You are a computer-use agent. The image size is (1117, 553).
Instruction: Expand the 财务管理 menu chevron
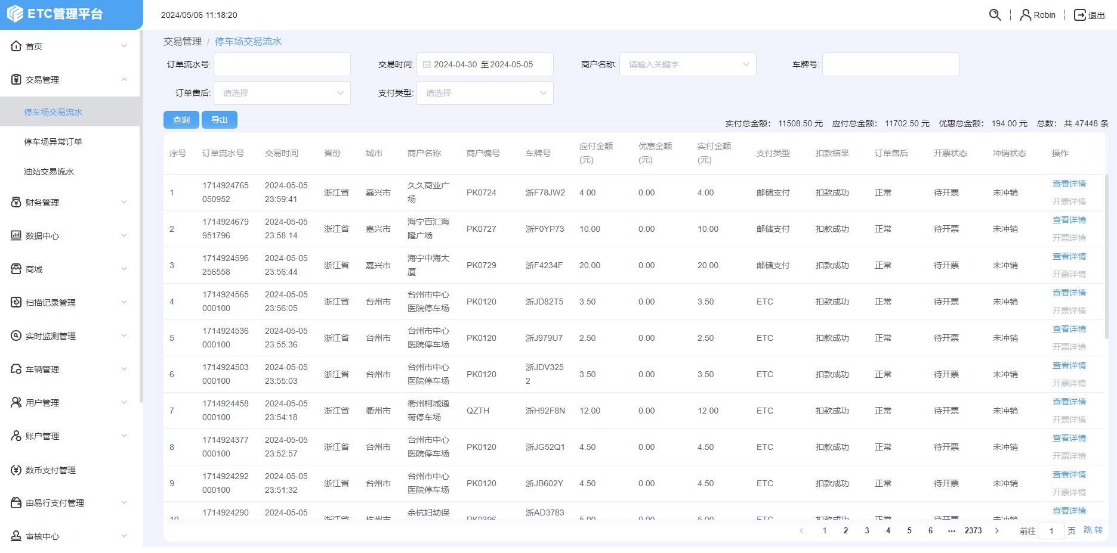click(x=124, y=202)
